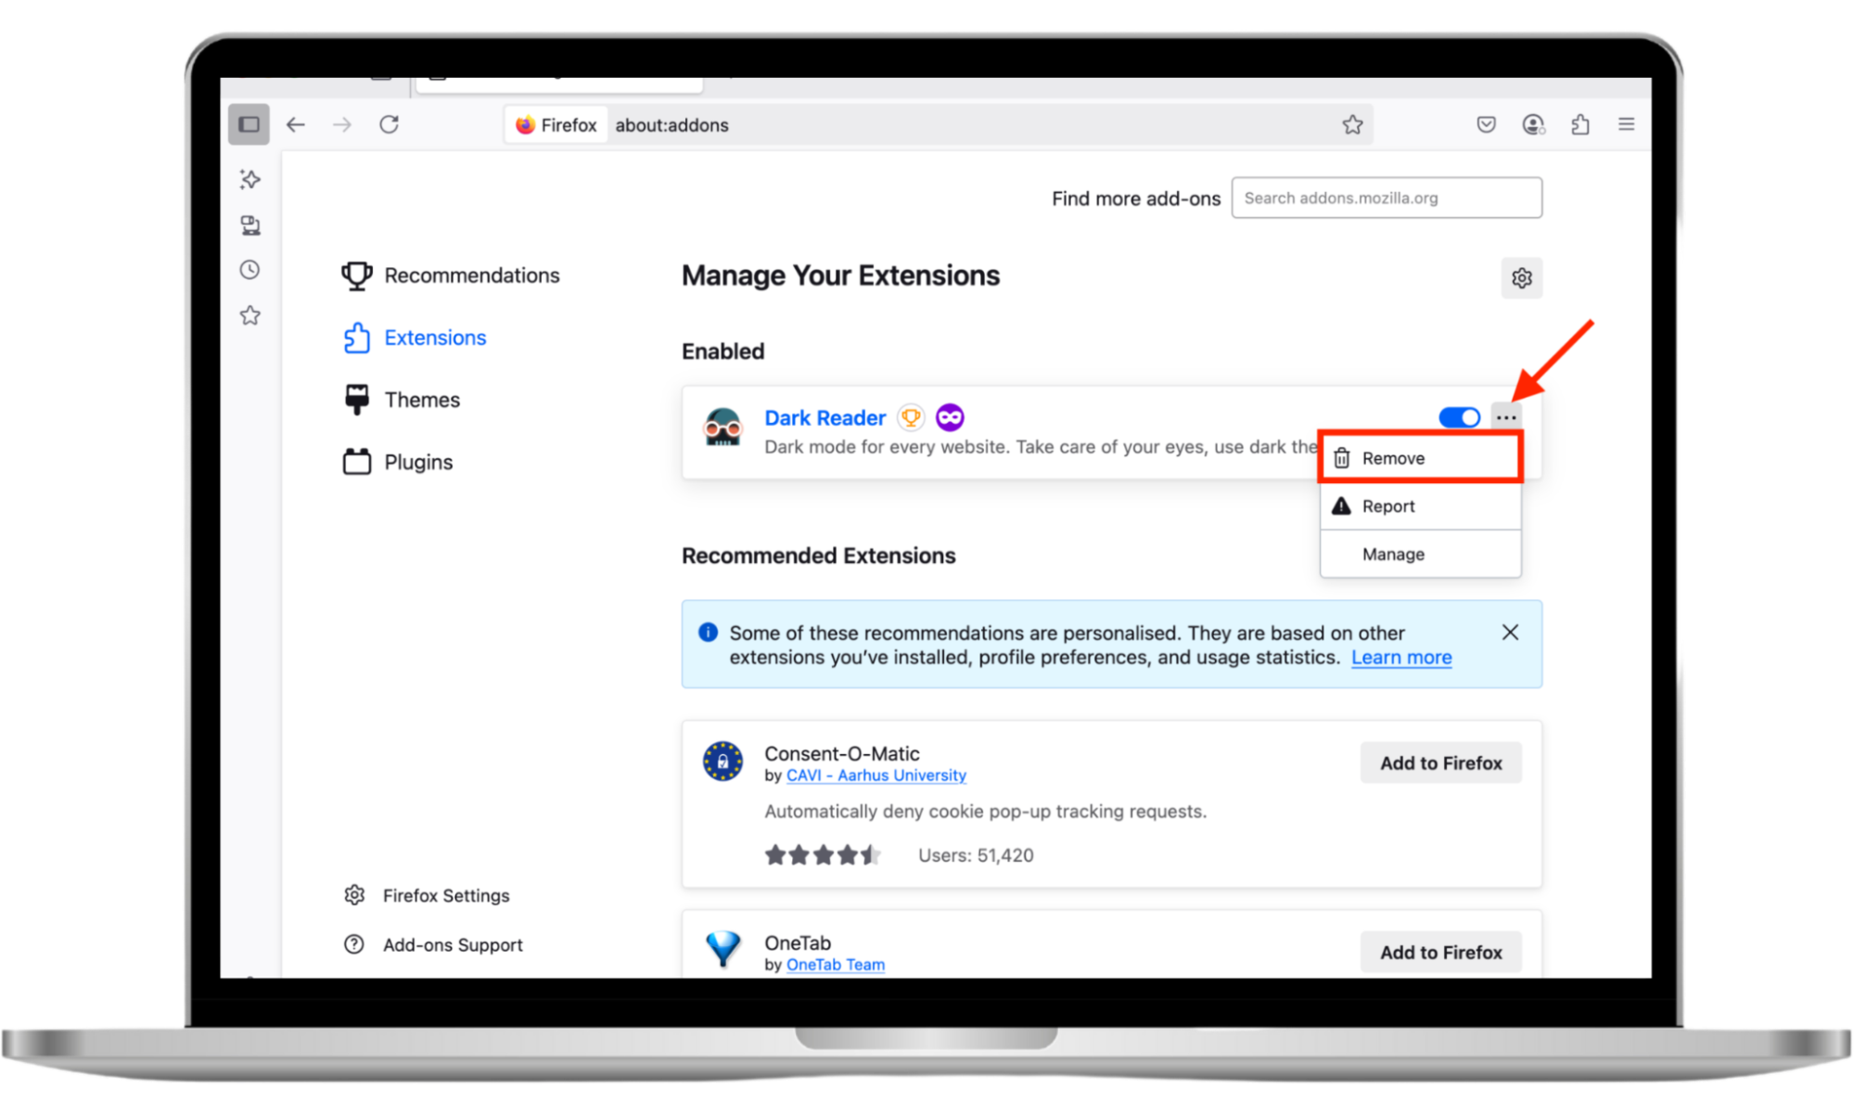
Task: Open bookmarks star in left sidebar
Action: click(249, 315)
